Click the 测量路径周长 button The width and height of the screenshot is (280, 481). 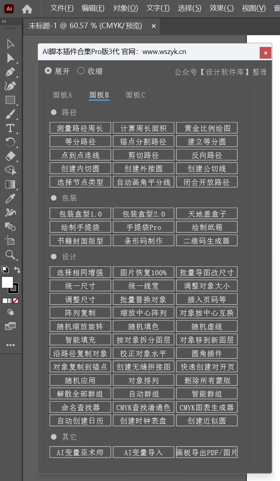tap(80, 128)
